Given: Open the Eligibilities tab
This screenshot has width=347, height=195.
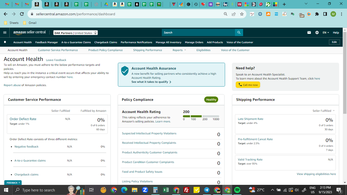Looking at the screenshot, I should pos(203,50).
